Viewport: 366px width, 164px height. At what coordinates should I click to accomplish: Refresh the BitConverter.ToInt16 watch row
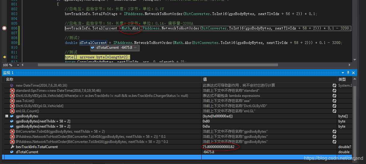(334, 132)
